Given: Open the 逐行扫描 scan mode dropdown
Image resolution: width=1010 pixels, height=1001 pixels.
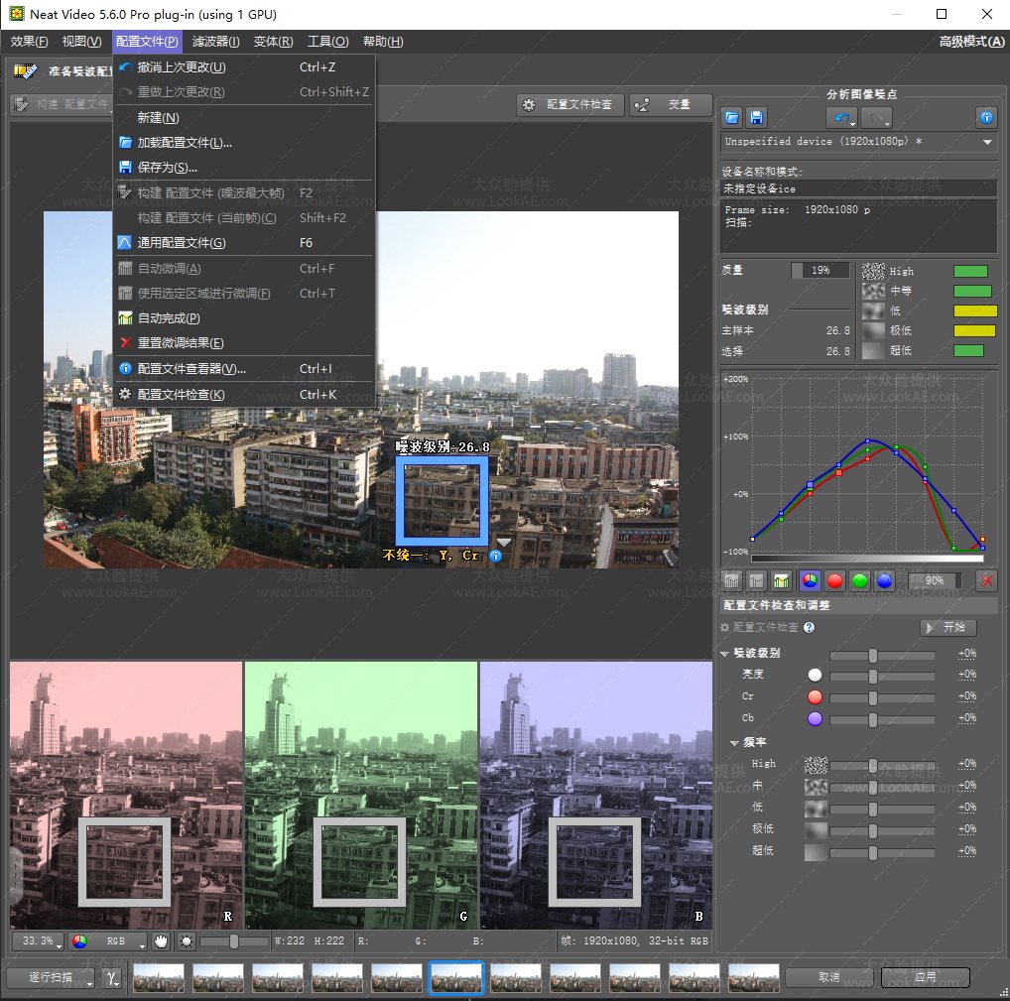Looking at the screenshot, I should tap(52, 978).
